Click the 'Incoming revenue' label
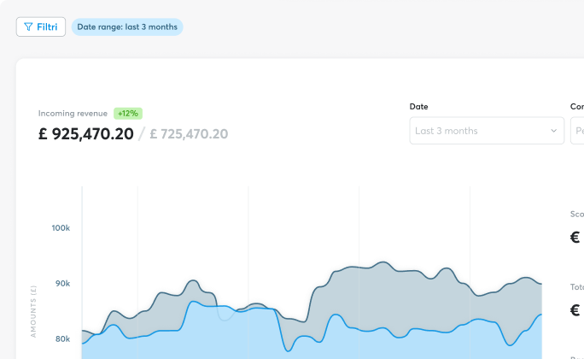Image resolution: width=584 pixels, height=359 pixels. [73, 114]
